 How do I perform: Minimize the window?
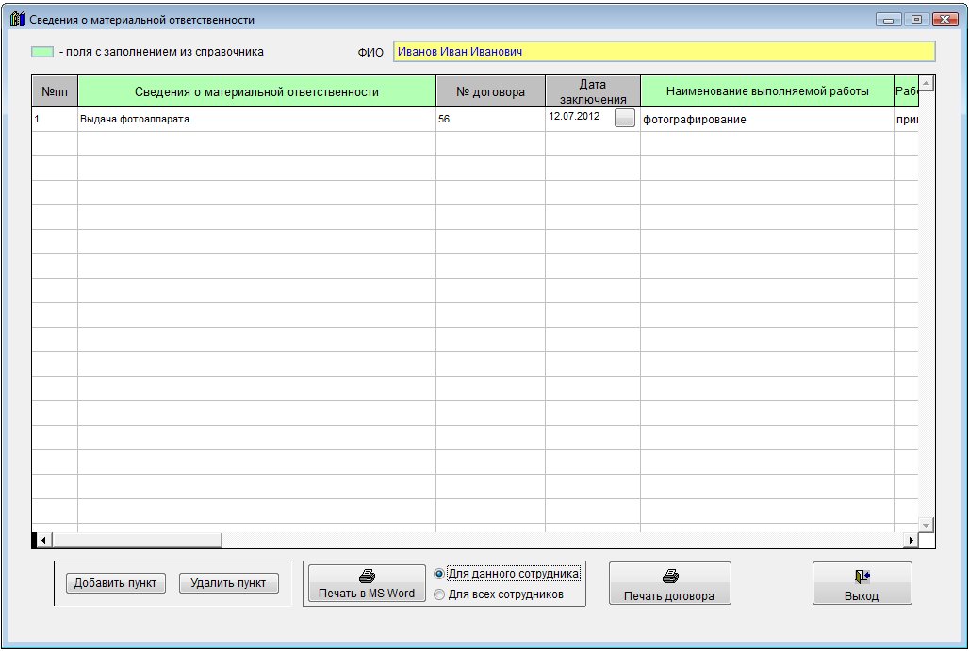(888, 20)
